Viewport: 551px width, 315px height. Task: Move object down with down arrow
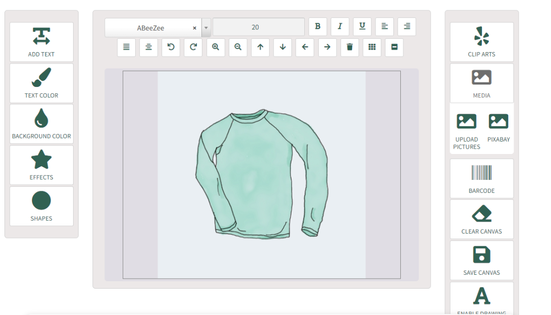[283, 47]
